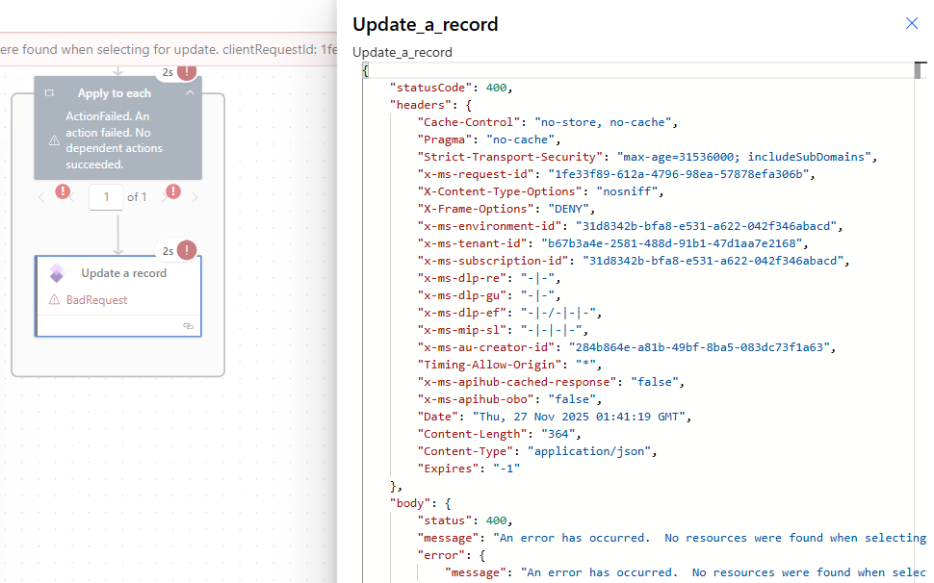934x583 pixels.
Task: Focus the iteration number input box
Action: coord(106,197)
